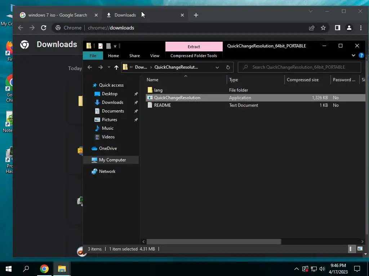369x276 pixels.
Task: Open Explorer help with blue question icon
Action: (x=361, y=55)
